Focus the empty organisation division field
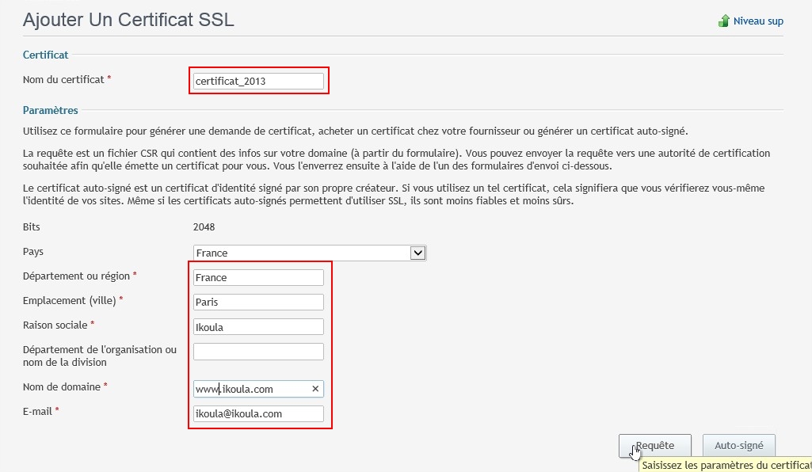Screen dimensions: 812x472 coord(258,351)
